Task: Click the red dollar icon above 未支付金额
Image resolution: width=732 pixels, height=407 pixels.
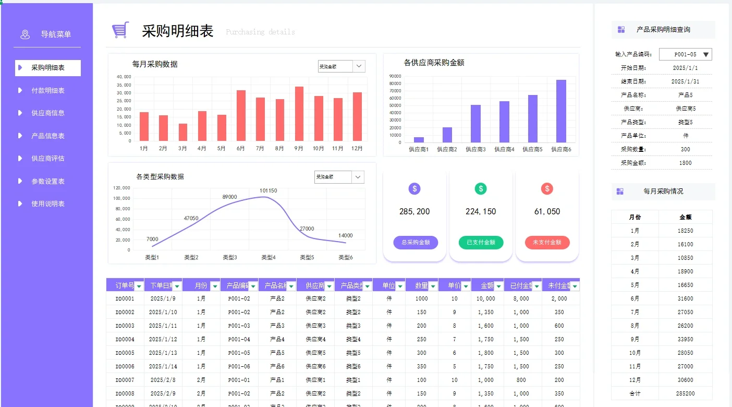Action: [x=547, y=189]
